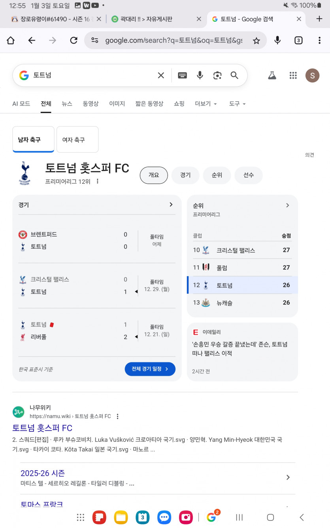
Task: Launch Instagram from the taskbar
Action: (x=186, y=517)
